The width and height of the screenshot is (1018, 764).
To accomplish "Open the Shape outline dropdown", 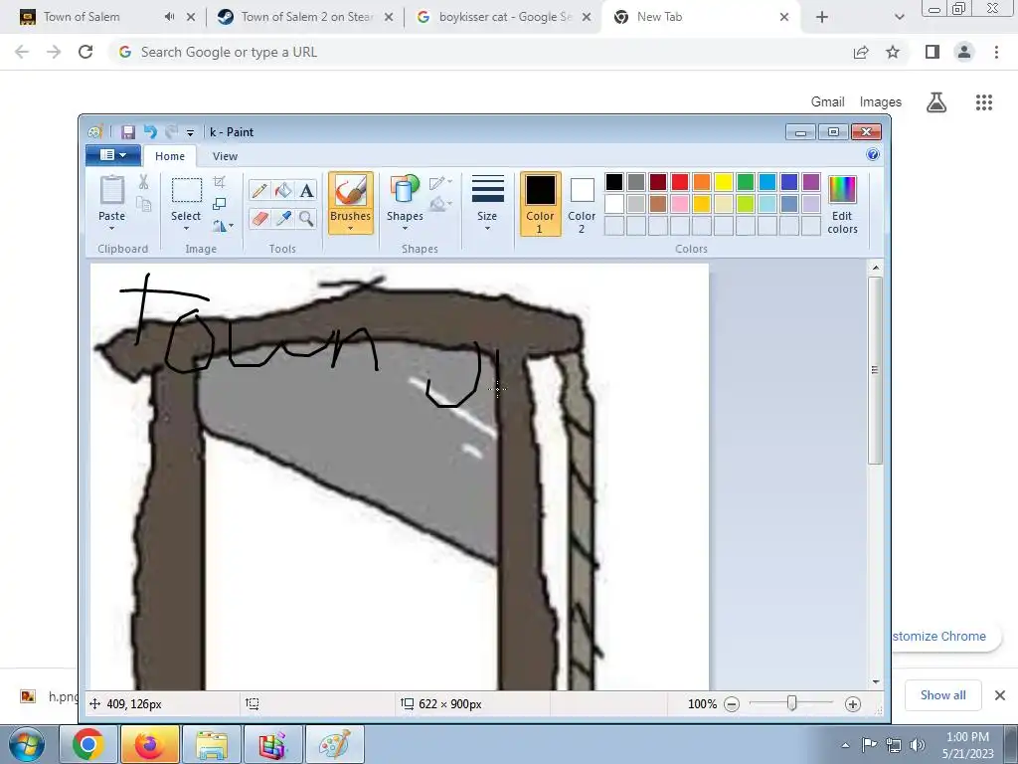I will coord(440,183).
